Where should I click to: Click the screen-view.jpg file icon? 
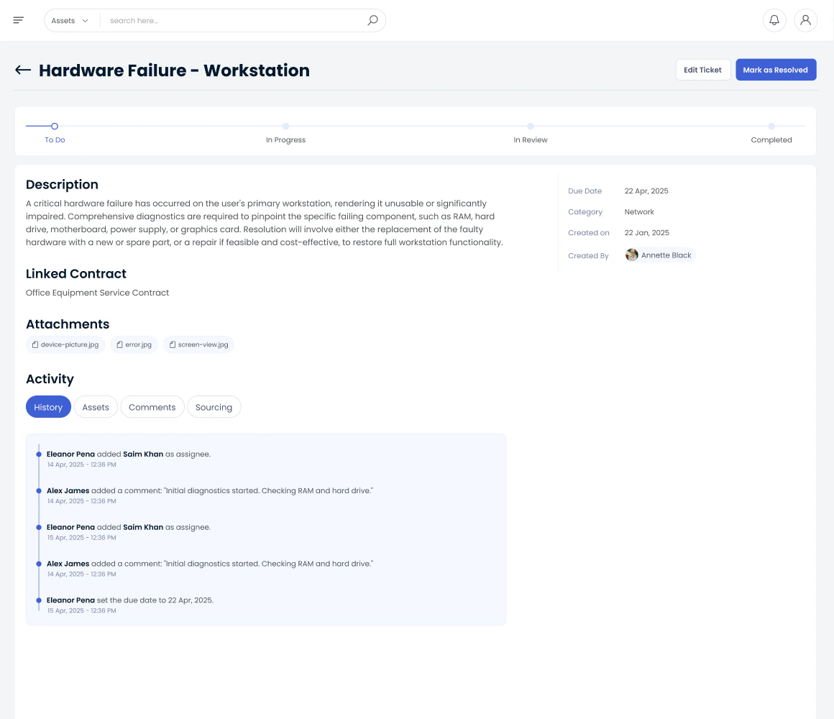(x=173, y=344)
